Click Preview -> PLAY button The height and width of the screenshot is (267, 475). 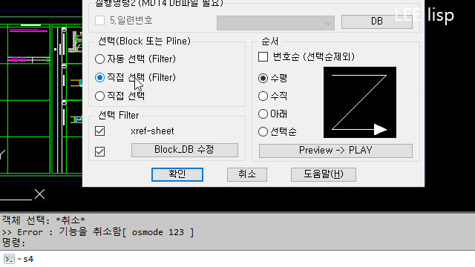click(335, 151)
